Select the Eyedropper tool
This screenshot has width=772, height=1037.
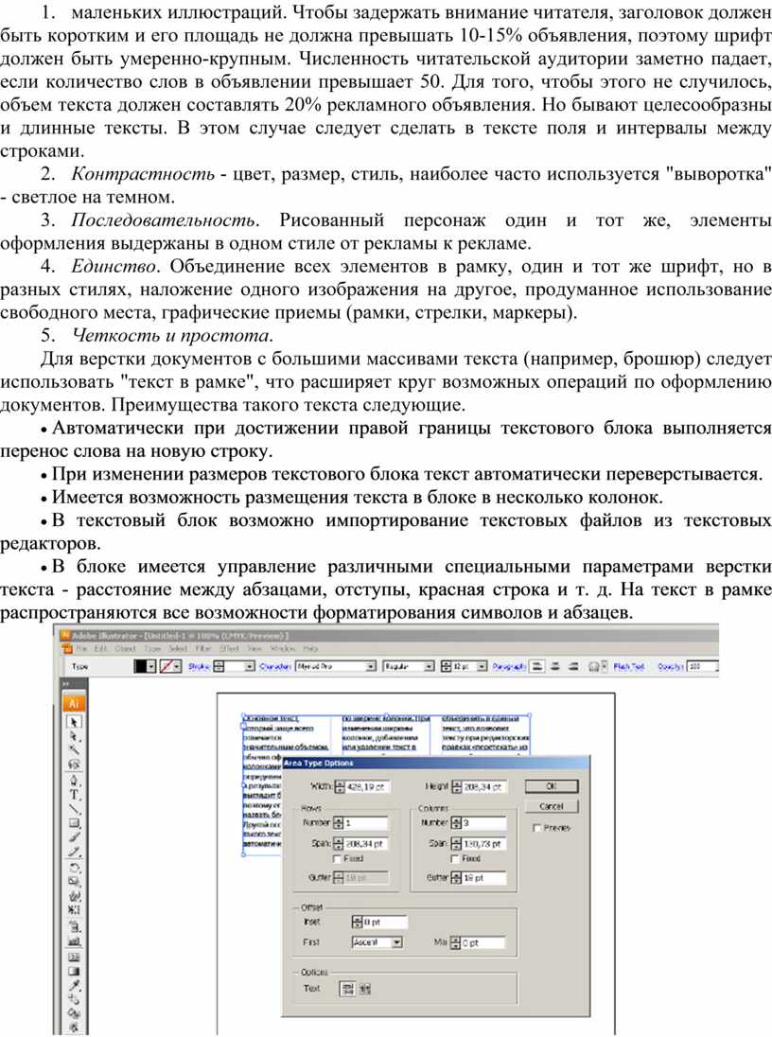tap(74, 985)
